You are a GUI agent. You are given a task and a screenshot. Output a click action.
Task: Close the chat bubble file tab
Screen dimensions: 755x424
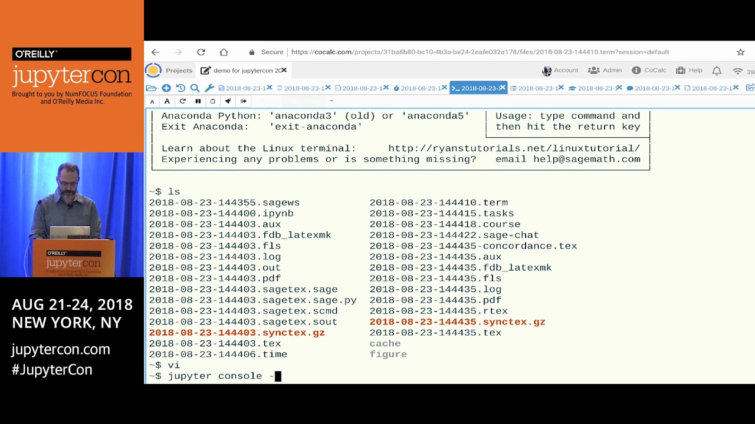click(678, 88)
